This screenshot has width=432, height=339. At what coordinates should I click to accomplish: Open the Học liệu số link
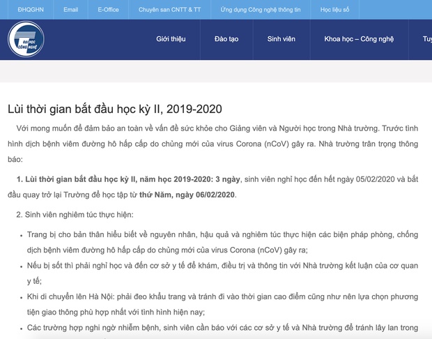point(335,10)
